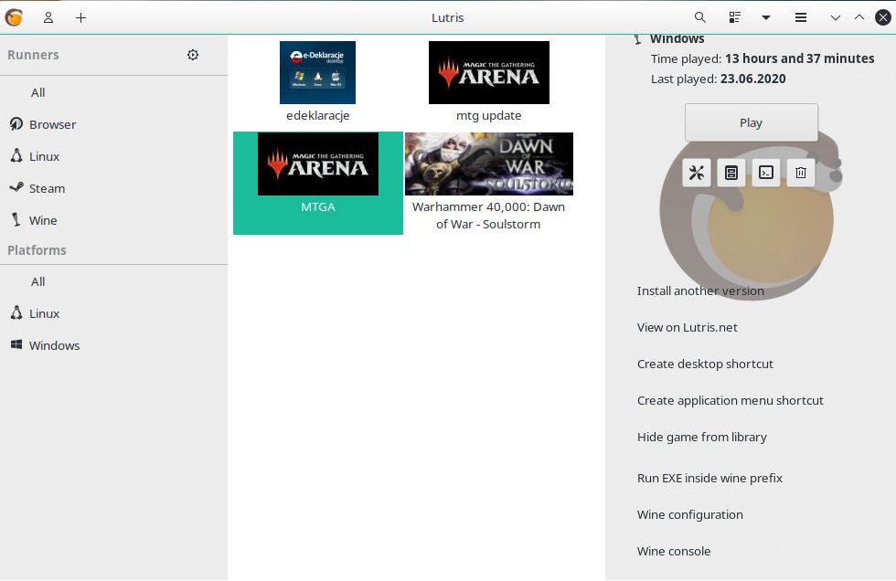Click Hide game from library
Viewport: 896px width, 581px height.
point(702,438)
